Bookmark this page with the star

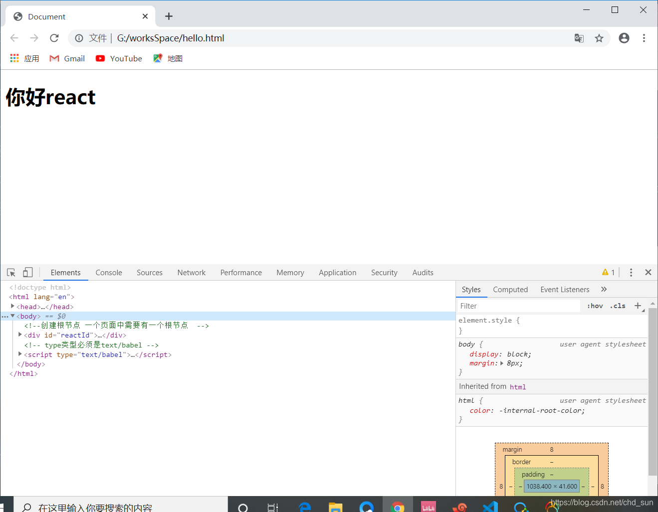coord(599,38)
